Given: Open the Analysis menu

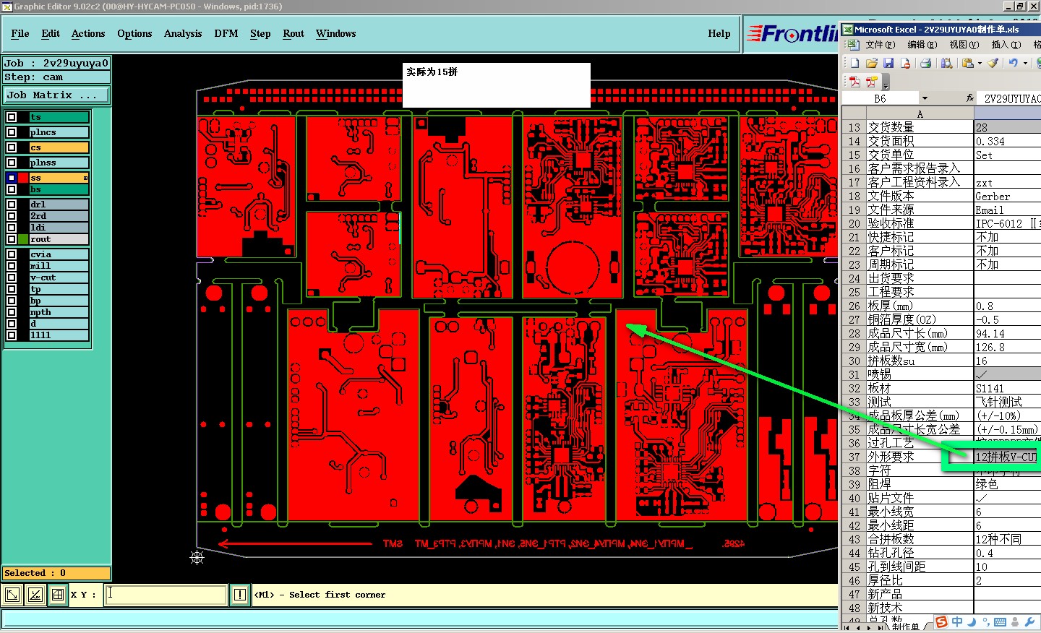Looking at the screenshot, I should [x=183, y=33].
